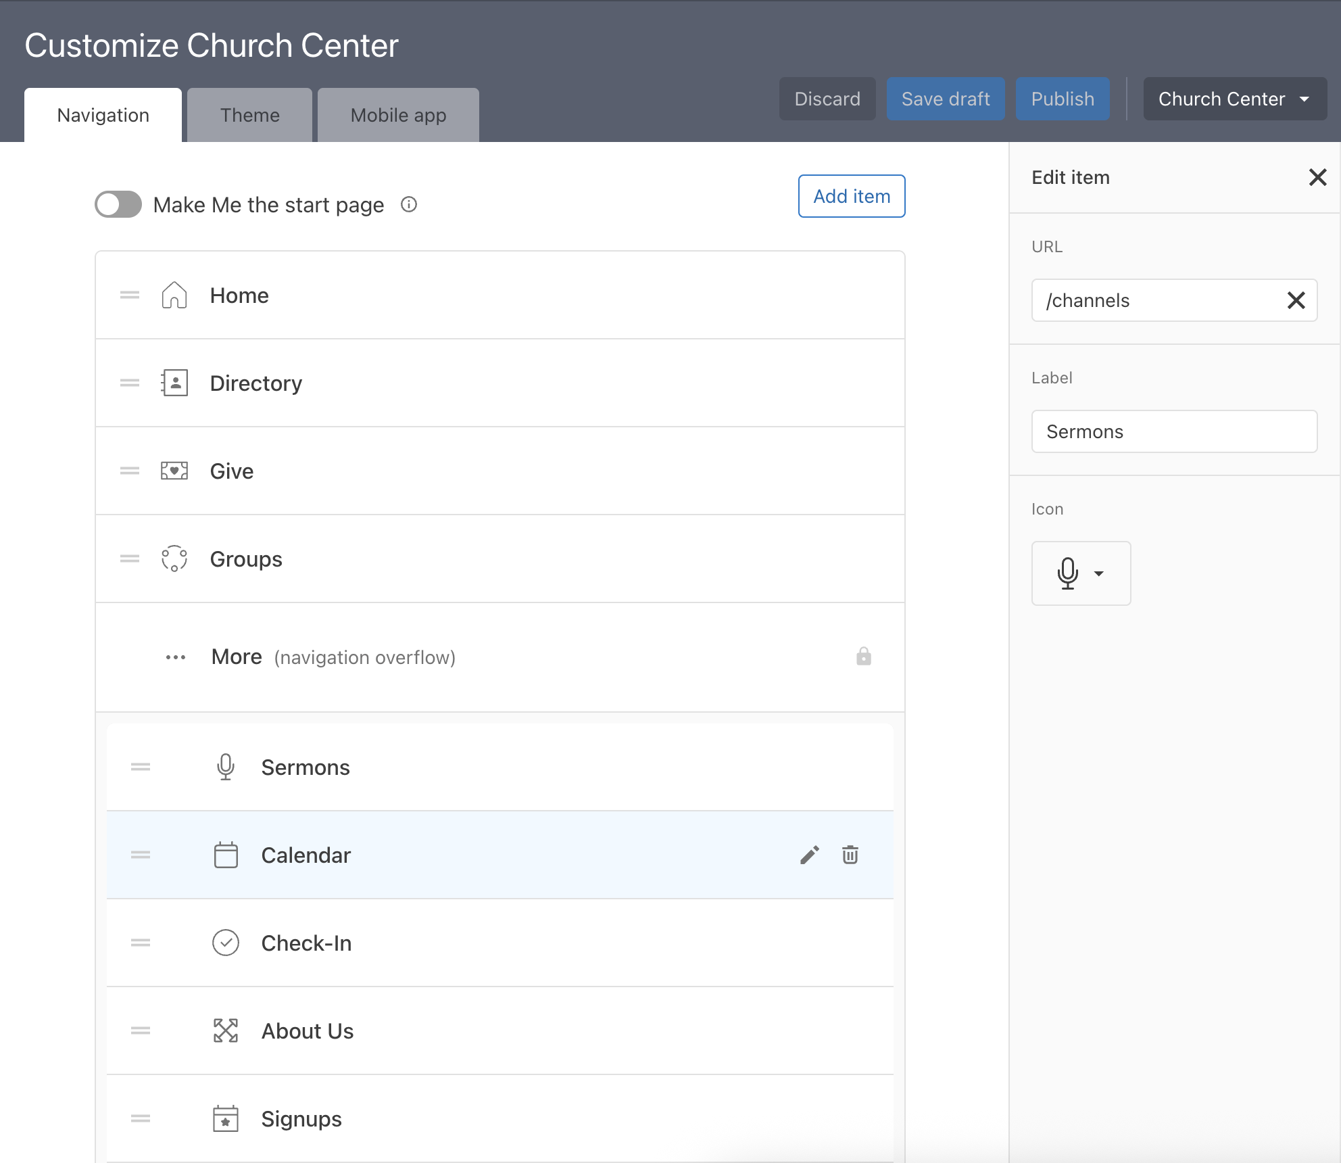Viewport: 1341px width, 1163px height.
Task: Edit the Calendar item with pencil icon
Action: click(810, 855)
